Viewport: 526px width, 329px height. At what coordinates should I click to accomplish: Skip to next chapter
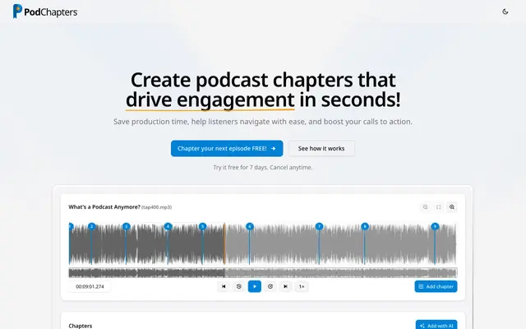[x=285, y=286]
